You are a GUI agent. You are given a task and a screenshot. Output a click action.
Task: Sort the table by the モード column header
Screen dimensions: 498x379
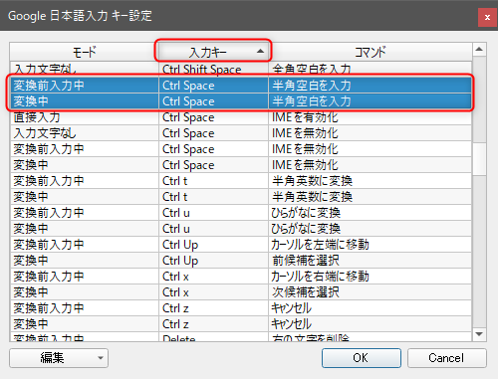point(85,52)
